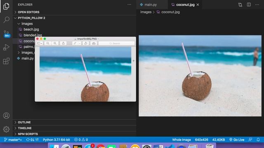Click the Preview markup pen tool
Viewport: 264px width, 148px height.
pyautogui.click(x=75, y=43)
